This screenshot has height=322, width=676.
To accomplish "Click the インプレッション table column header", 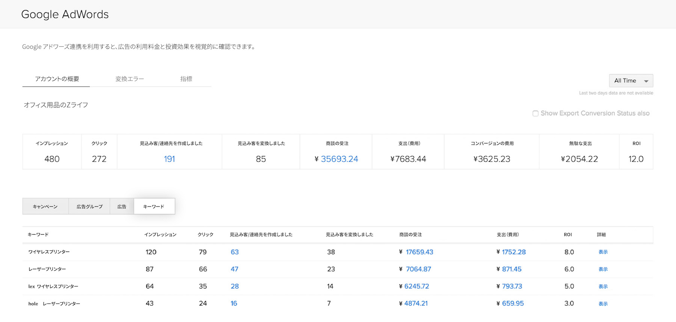I will tap(160, 235).
